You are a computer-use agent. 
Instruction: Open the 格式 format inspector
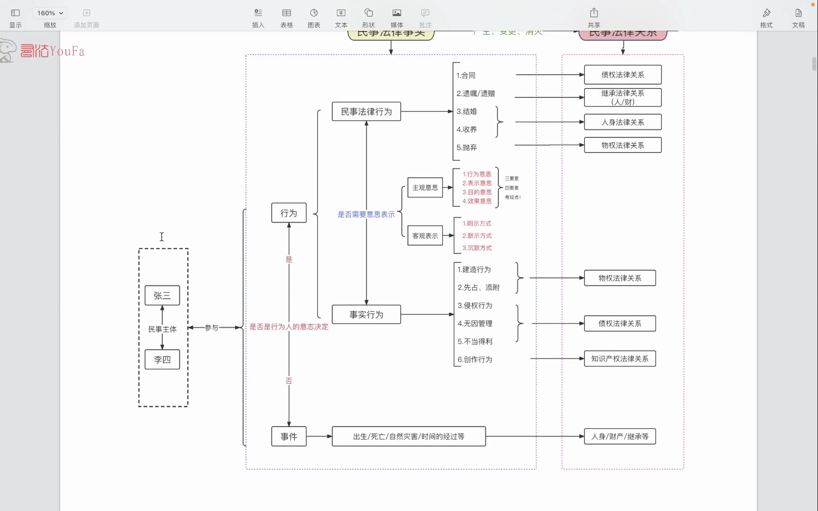click(766, 13)
